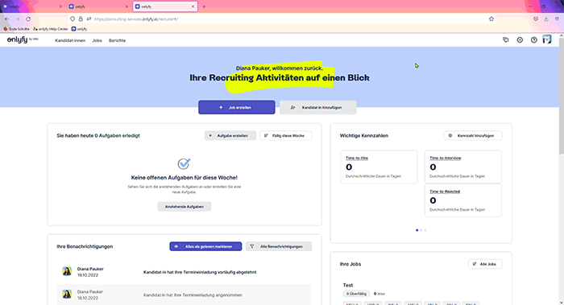Switch to the second onlyfy browser tab
564x305 pixels.
tap(98, 6)
